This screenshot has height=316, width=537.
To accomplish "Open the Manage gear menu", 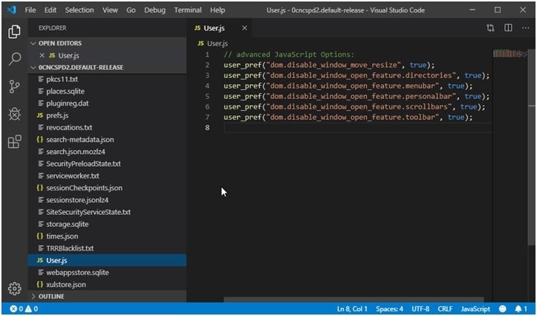I will (x=14, y=289).
